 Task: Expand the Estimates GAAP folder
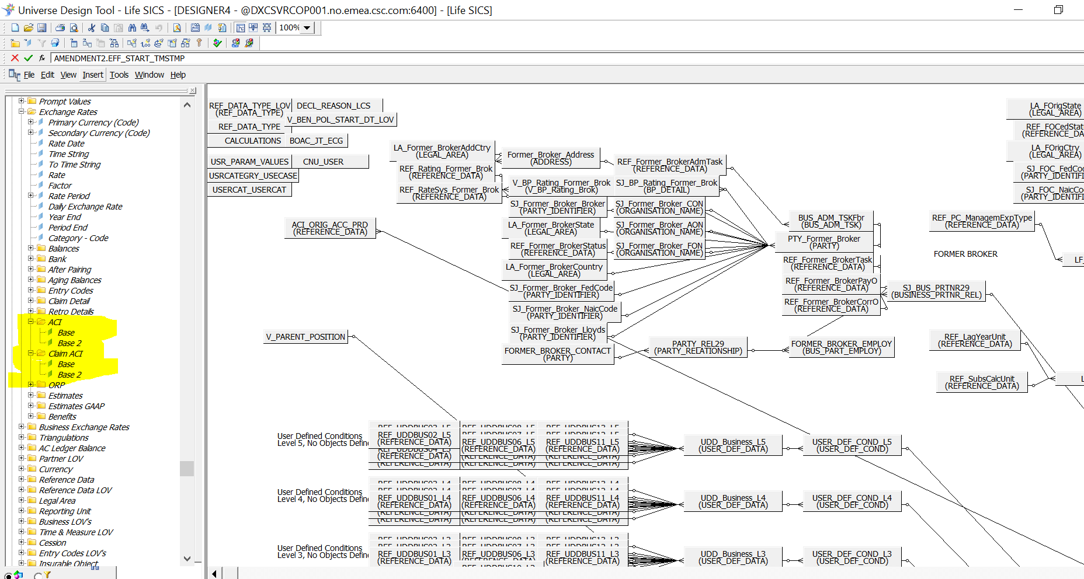[31, 406]
